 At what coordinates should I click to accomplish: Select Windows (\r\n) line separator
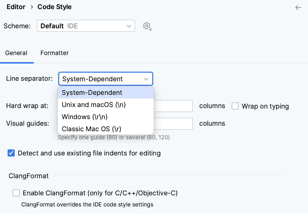[x=84, y=117]
